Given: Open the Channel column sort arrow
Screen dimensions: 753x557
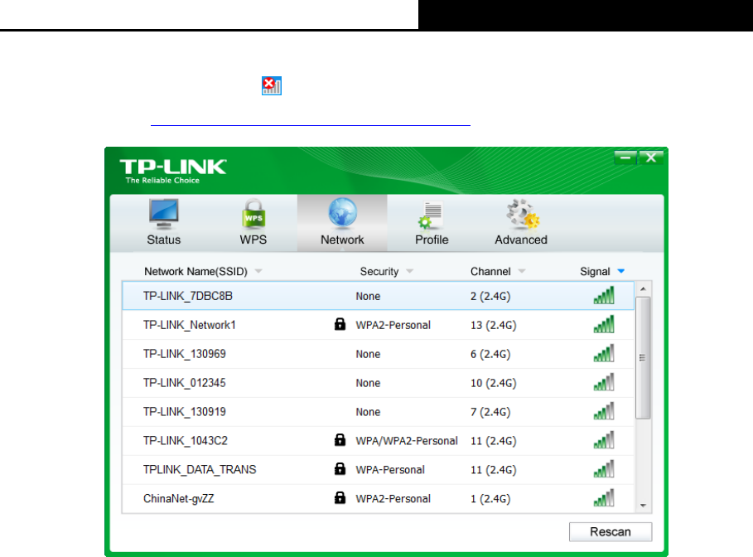Looking at the screenshot, I should pos(522,272).
